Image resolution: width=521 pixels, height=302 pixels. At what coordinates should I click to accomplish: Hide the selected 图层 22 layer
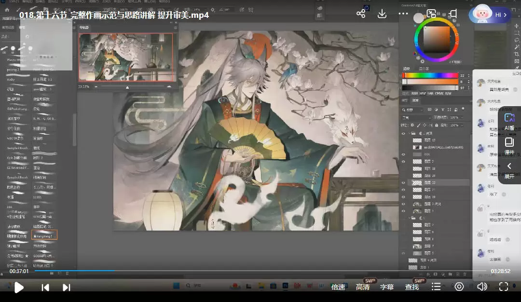click(403, 183)
